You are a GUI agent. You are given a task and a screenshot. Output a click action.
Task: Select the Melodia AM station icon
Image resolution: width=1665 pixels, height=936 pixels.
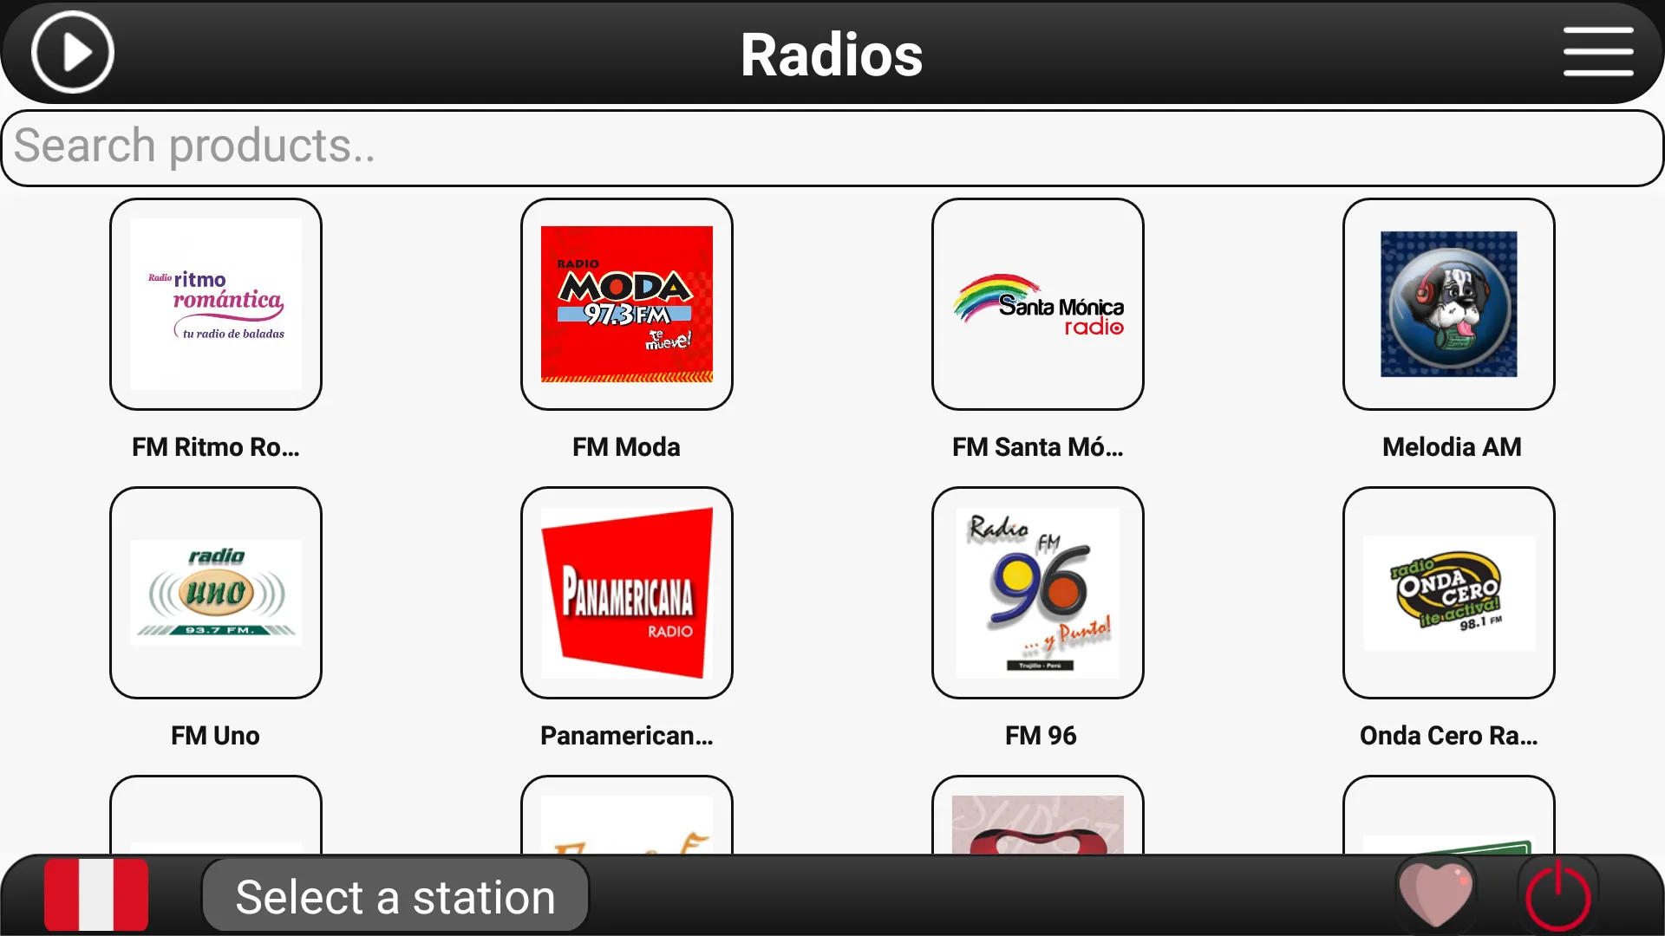[1449, 302]
